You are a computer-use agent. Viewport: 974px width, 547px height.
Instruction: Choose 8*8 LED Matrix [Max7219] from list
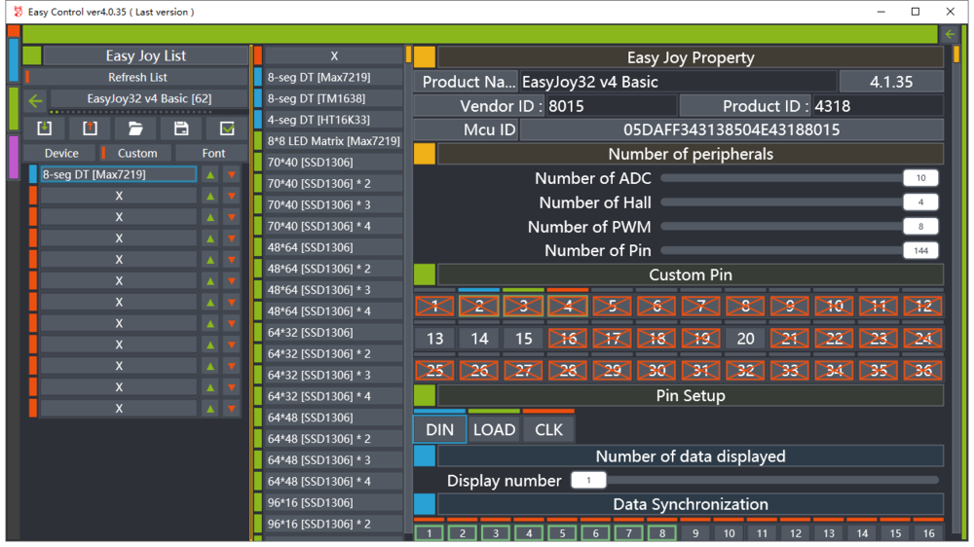tap(334, 141)
